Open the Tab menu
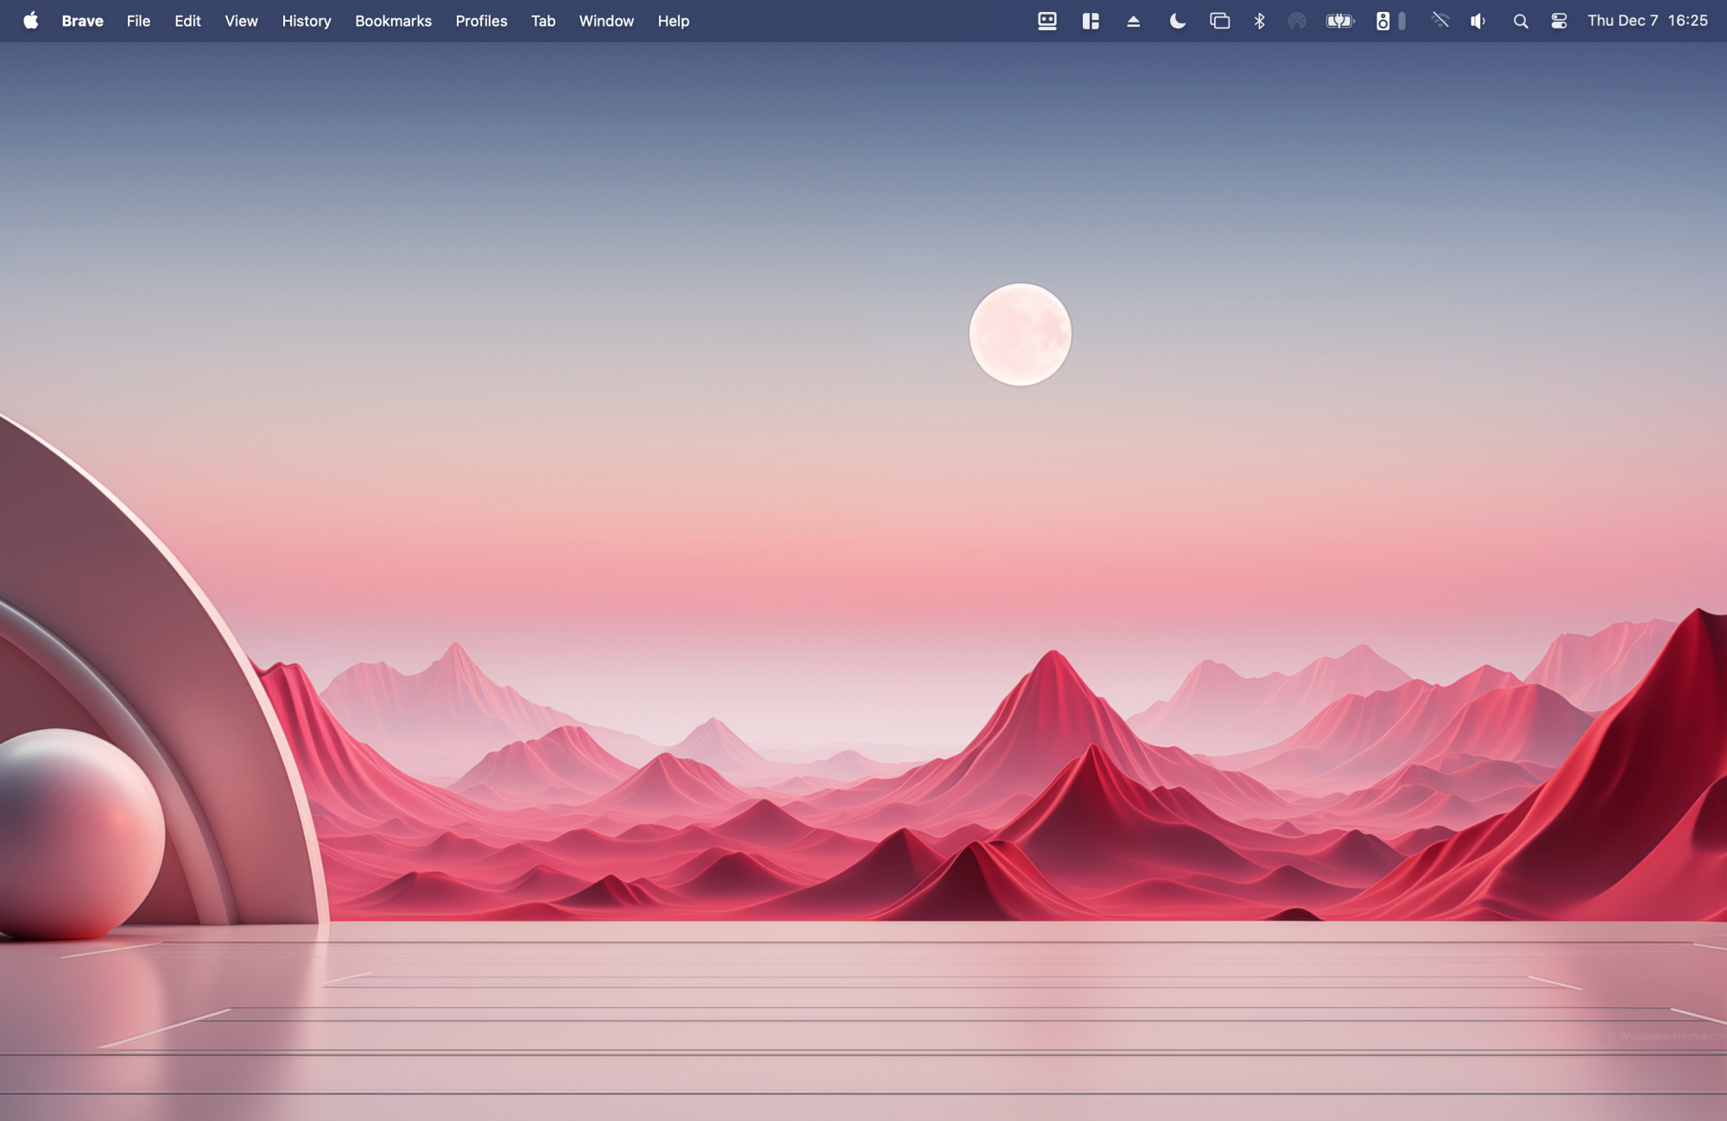 coord(542,21)
